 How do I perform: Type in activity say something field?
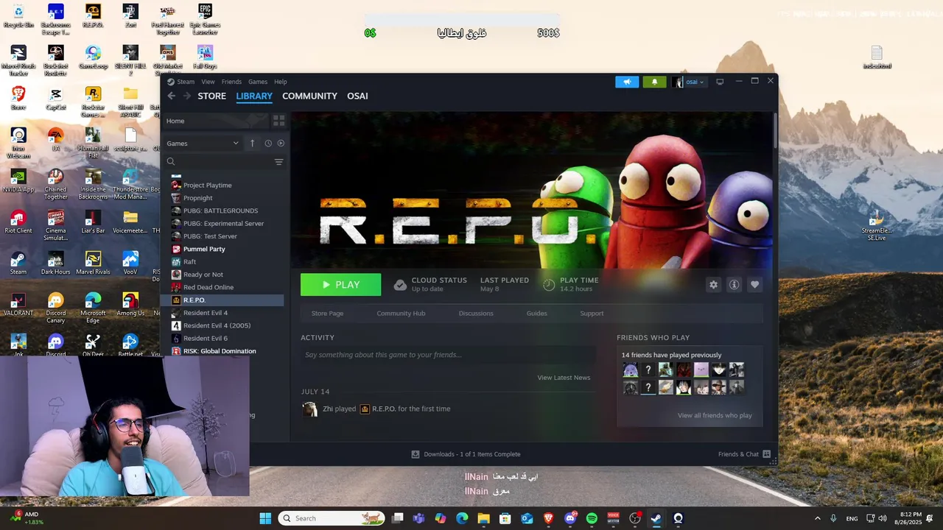pos(448,355)
